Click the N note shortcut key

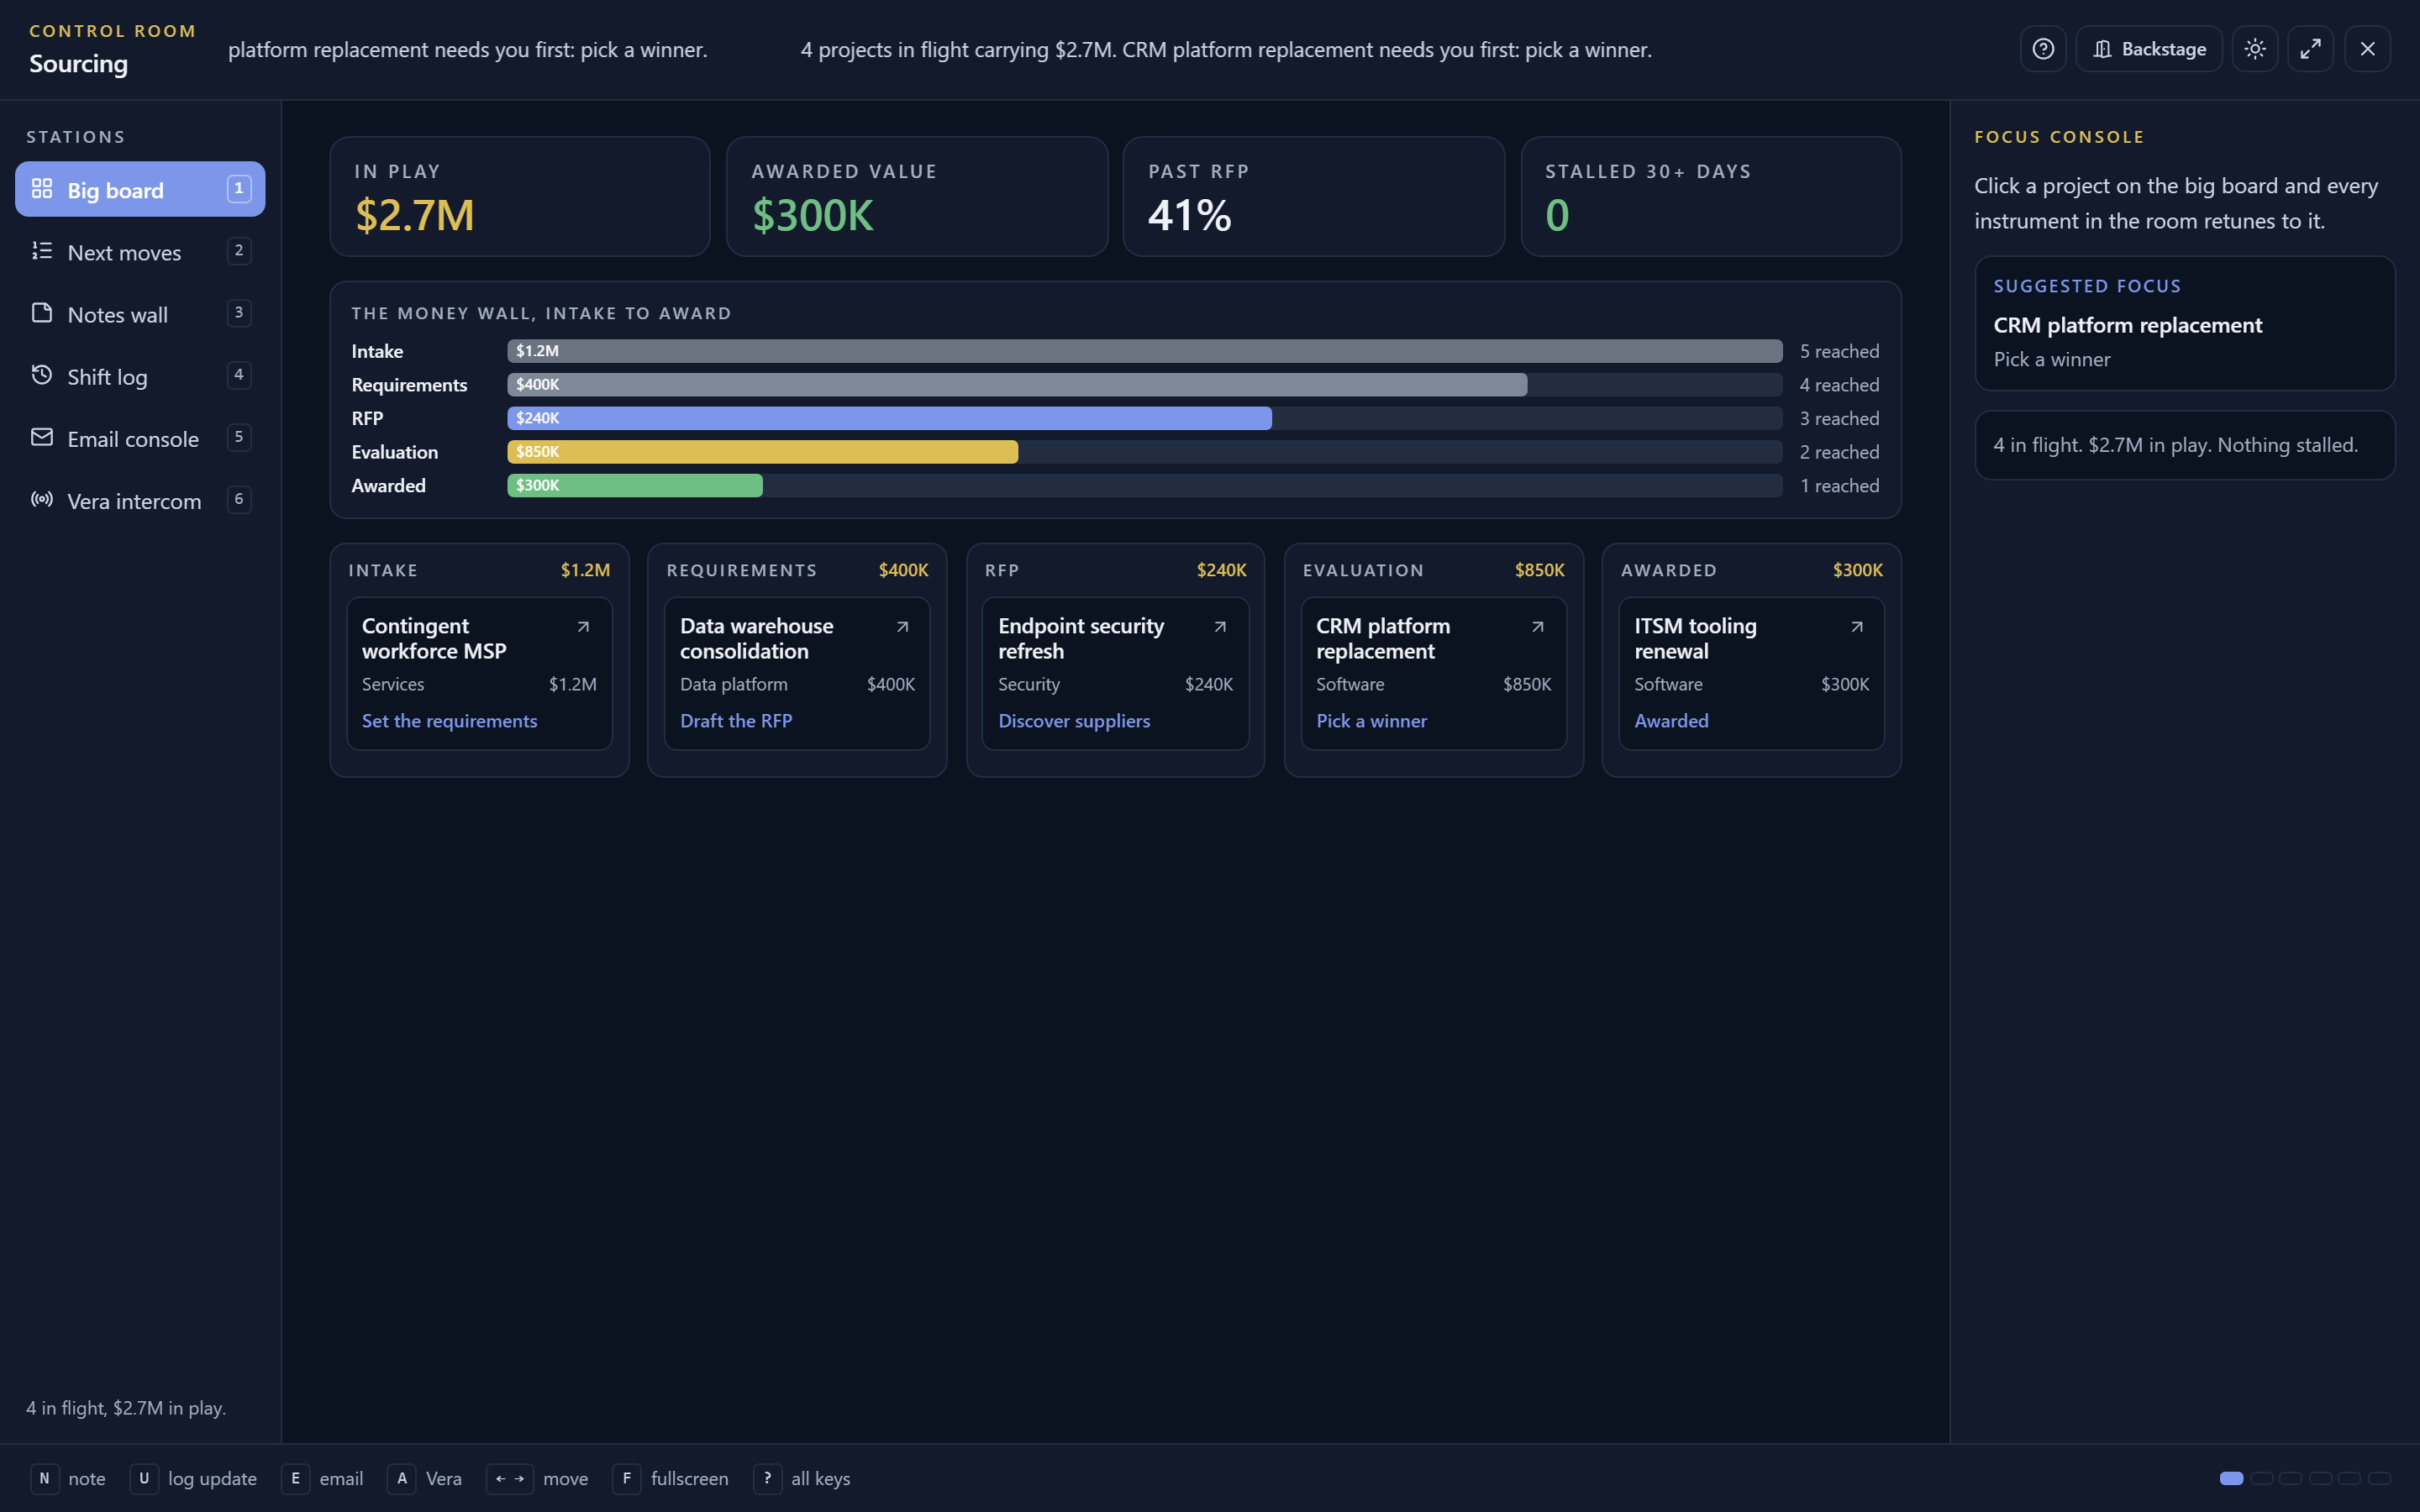click(x=44, y=1478)
